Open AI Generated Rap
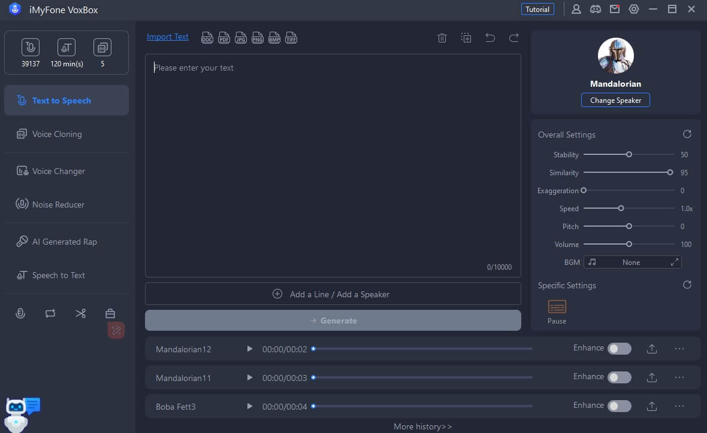The height and width of the screenshot is (433, 707). click(67, 242)
